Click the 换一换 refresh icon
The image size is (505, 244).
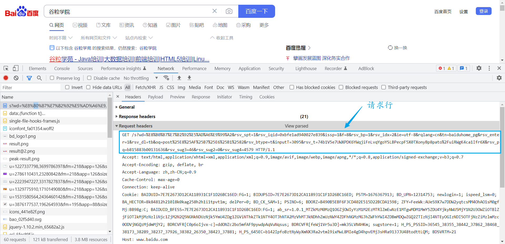click(390, 48)
